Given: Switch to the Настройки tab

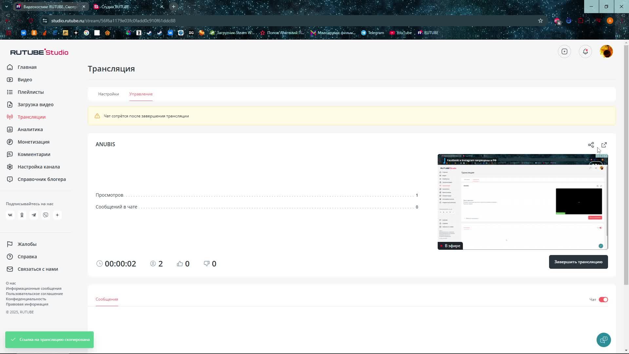Looking at the screenshot, I should tap(108, 94).
